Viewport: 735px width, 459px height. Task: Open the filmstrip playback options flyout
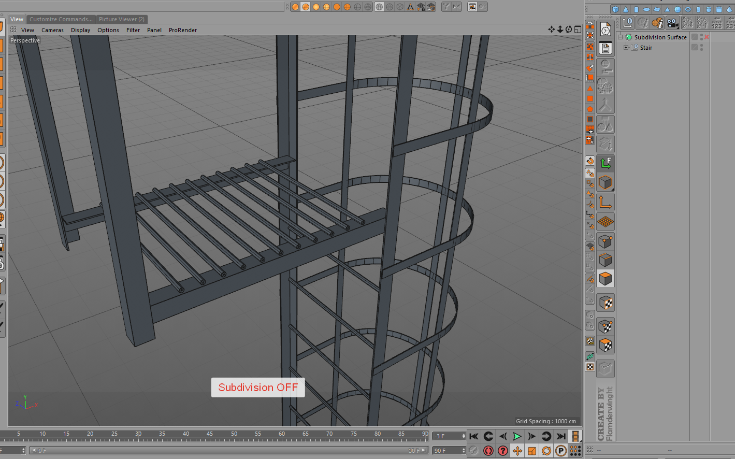click(575, 436)
